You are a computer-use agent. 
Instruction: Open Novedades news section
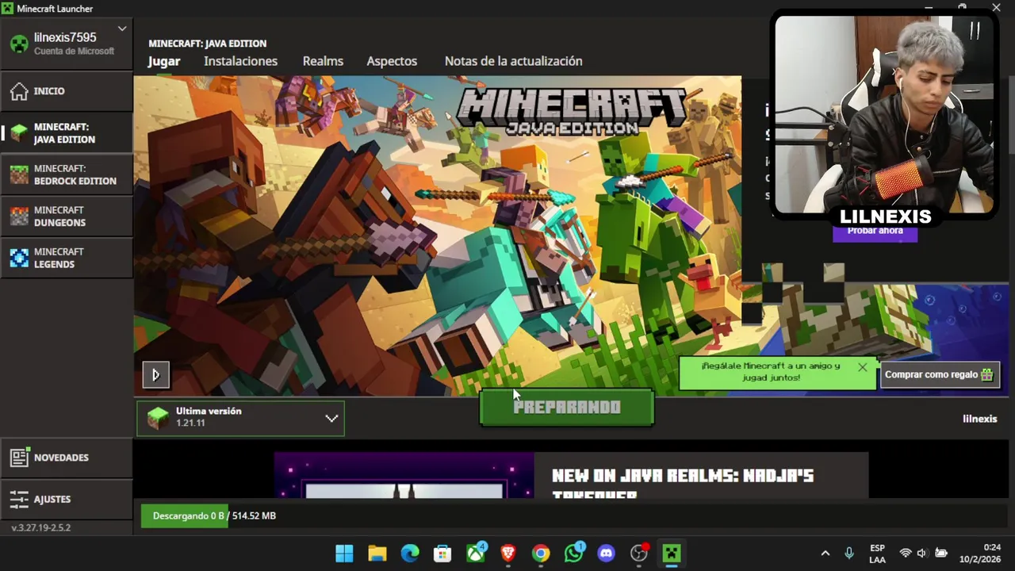(67, 458)
